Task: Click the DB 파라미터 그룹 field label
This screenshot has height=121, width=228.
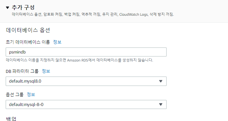Action: pos(22,71)
